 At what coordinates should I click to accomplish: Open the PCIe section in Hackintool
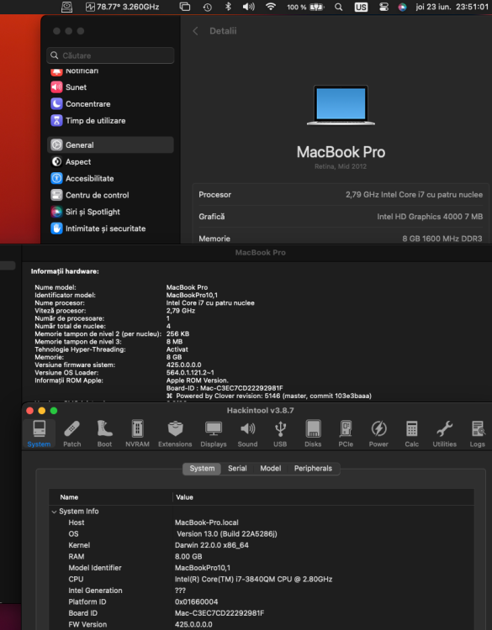point(346,433)
